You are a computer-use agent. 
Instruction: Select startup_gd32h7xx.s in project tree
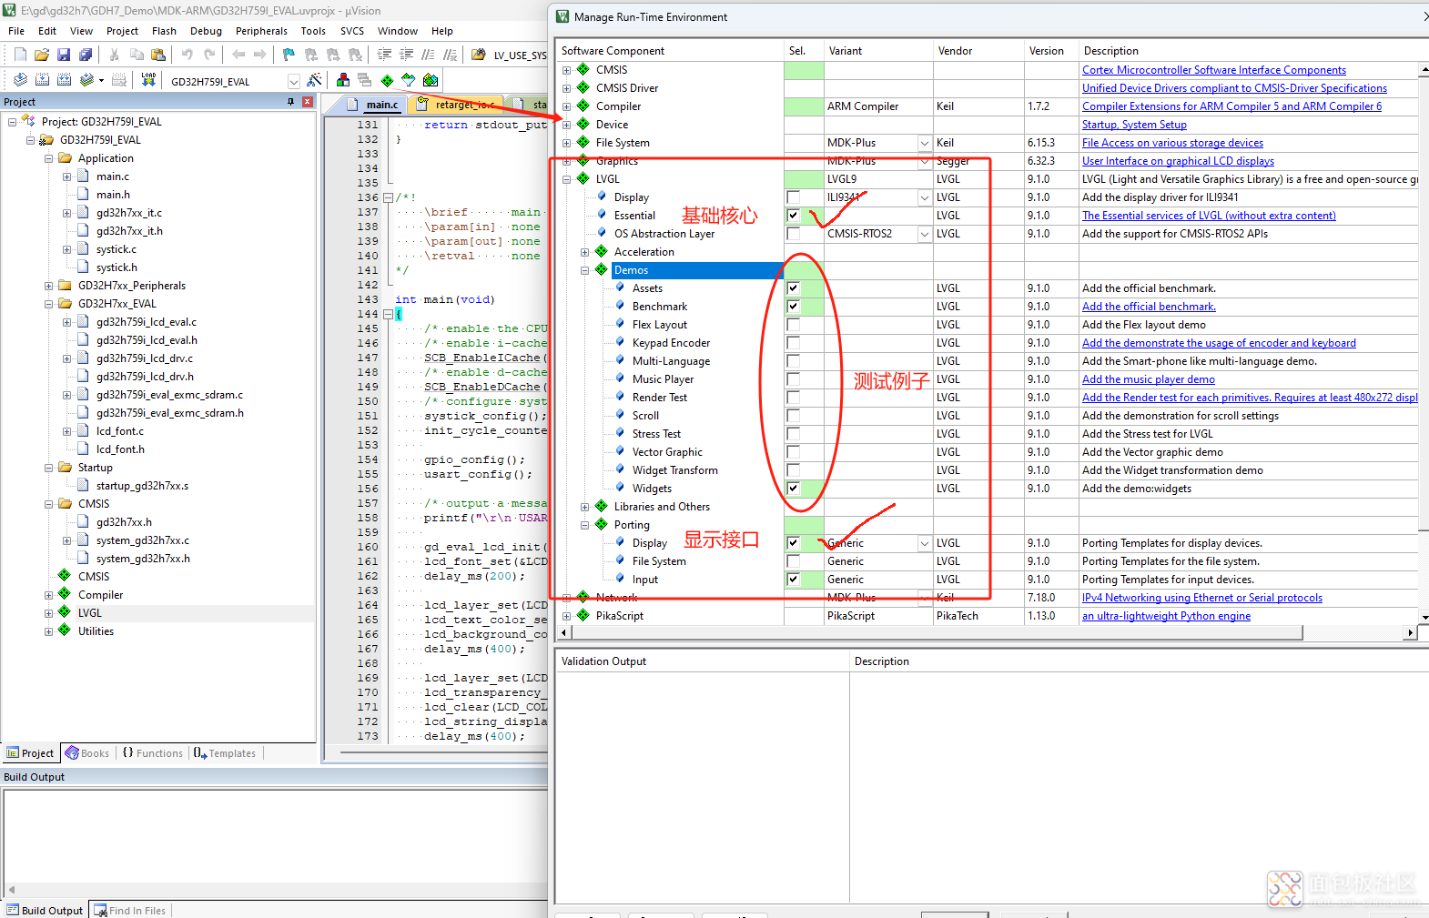[x=143, y=486]
